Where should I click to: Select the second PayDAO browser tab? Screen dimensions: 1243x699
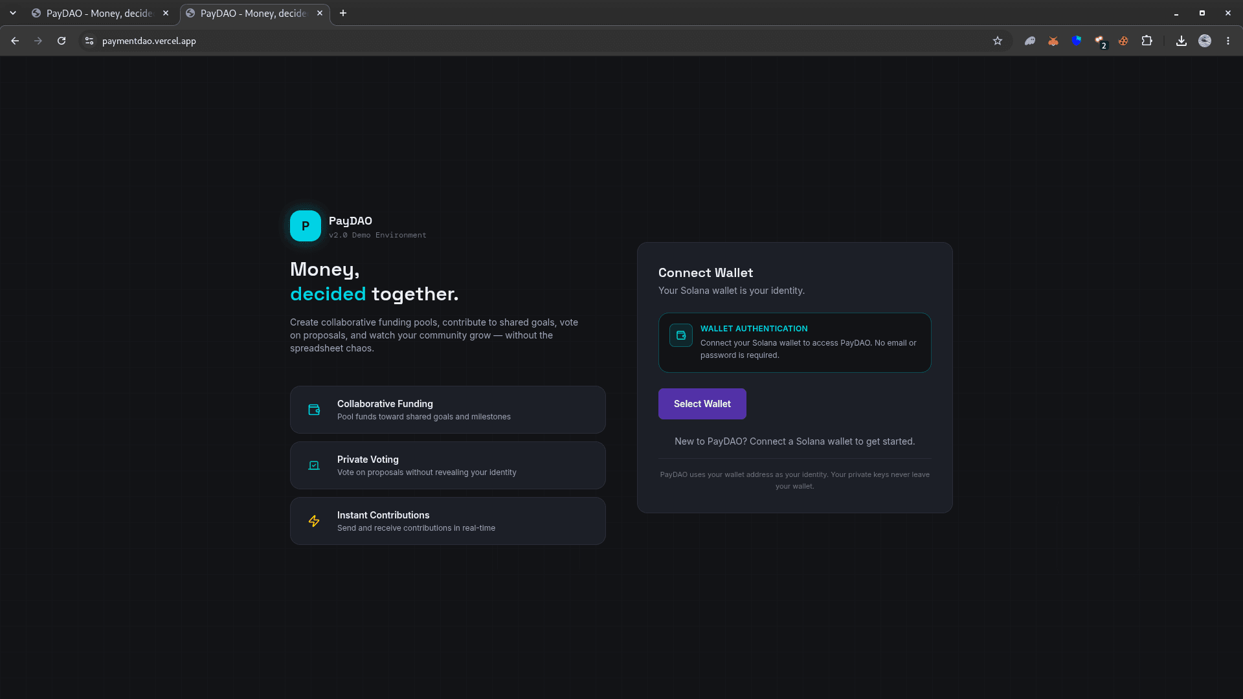[x=254, y=13]
